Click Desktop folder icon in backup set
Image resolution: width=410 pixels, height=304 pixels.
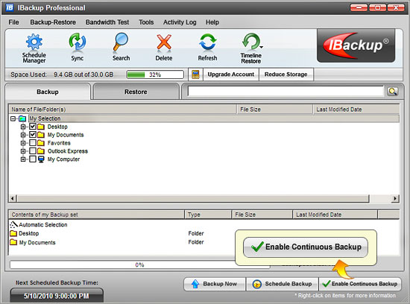(13, 233)
